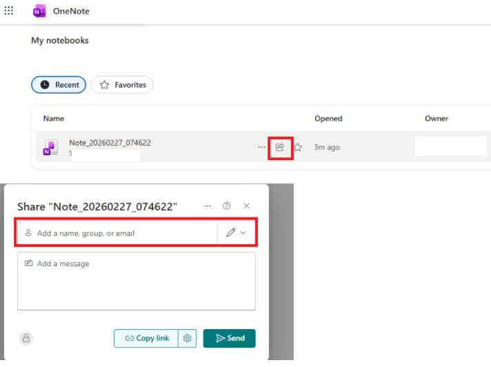Screen dimensions: 491x367
Task: Favorite the notebook with the star icon
Action: pos(298,147)
